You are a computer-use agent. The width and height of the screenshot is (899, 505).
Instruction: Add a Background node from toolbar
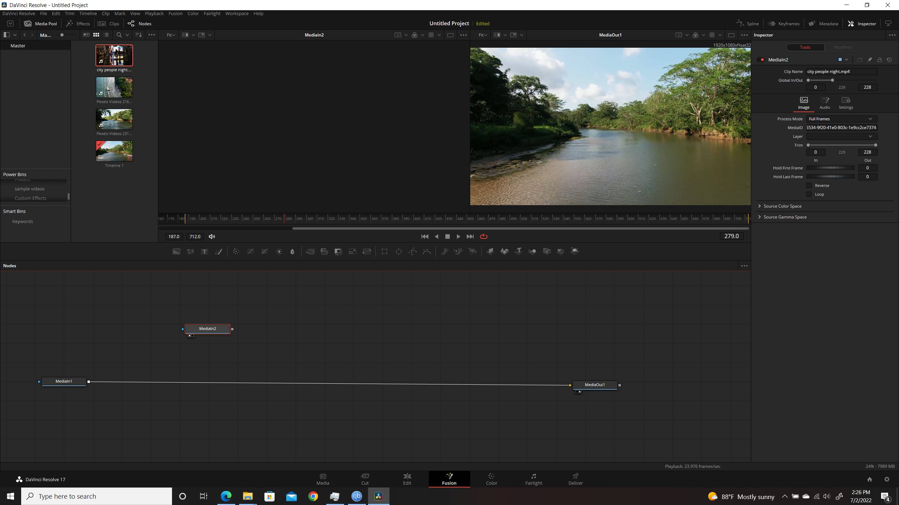click(176, 251)
